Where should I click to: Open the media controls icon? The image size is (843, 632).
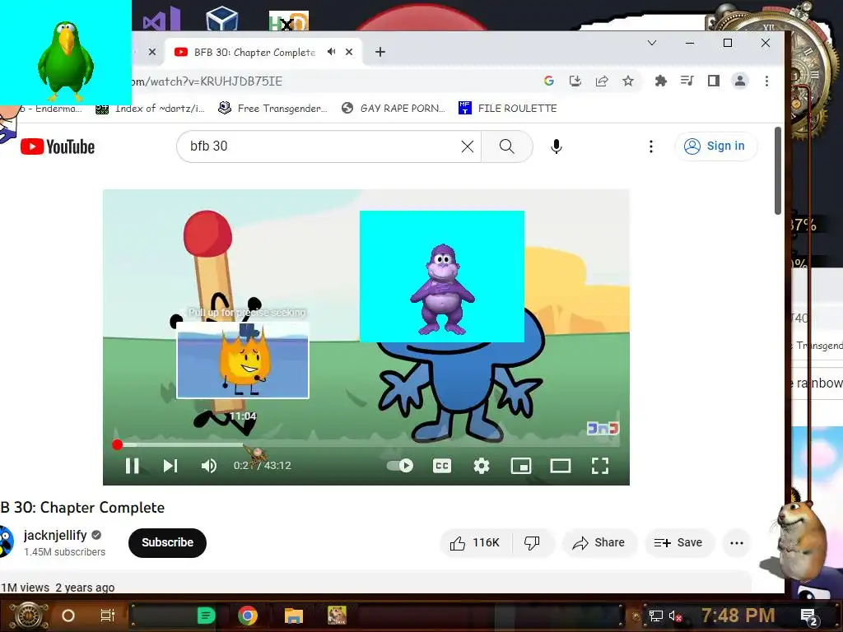click(x=687, y=81)
